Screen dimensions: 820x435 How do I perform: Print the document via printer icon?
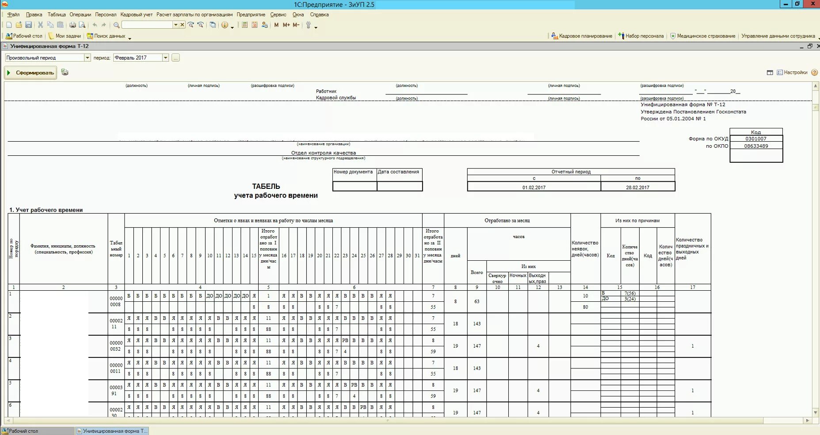(x=72, y=25)
